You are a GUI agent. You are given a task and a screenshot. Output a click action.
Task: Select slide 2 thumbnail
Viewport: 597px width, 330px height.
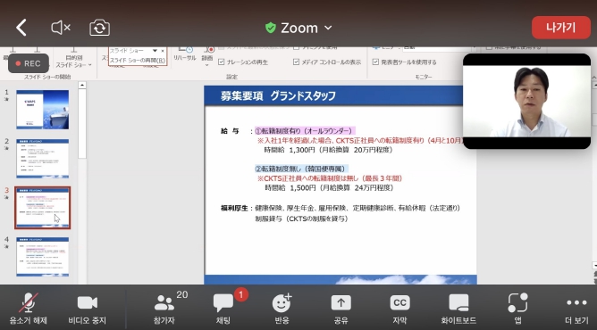(x=43, y=159)
